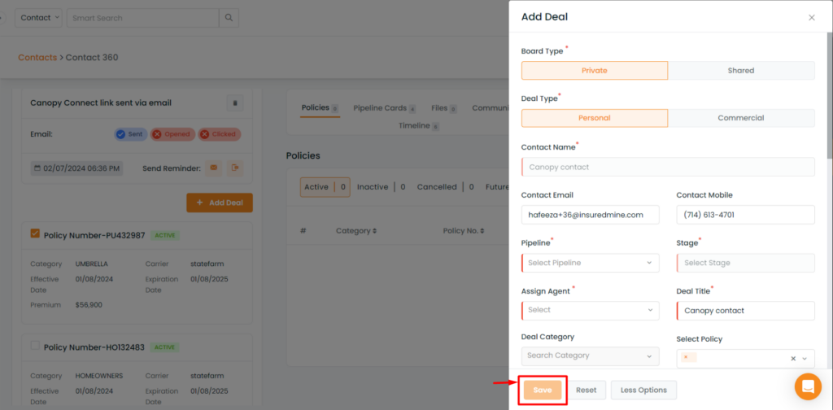Click the Reset button
Image resolution: width=833 pixels, height=410 pixels.
[x=586, y=390]
